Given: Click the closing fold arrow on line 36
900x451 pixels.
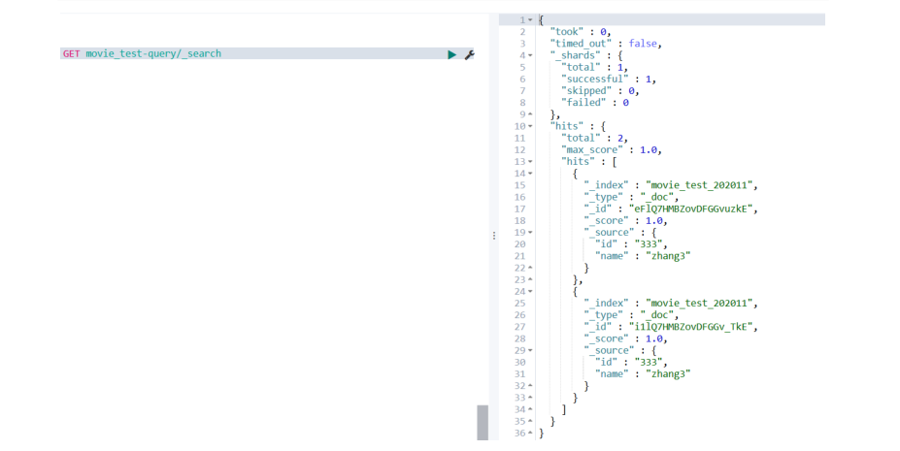Looking at the screenshot, I should click(x=530, y=434).
